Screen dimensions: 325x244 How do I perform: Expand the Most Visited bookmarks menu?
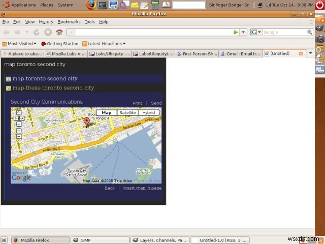click(x=19, y=44)
